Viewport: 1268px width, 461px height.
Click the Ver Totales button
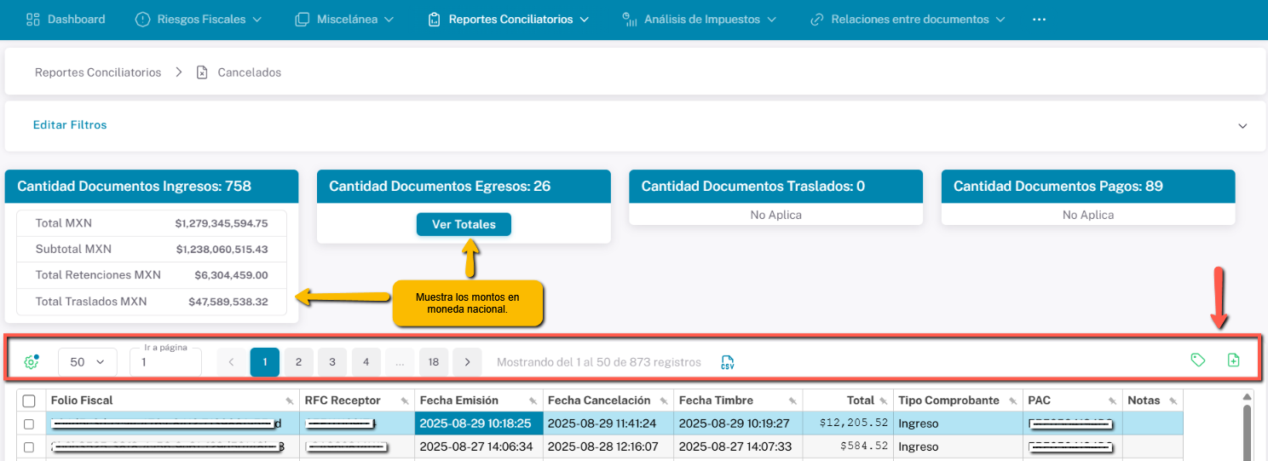[464, 224]
